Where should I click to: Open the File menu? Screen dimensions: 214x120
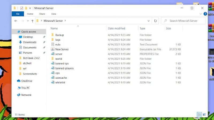18,14
